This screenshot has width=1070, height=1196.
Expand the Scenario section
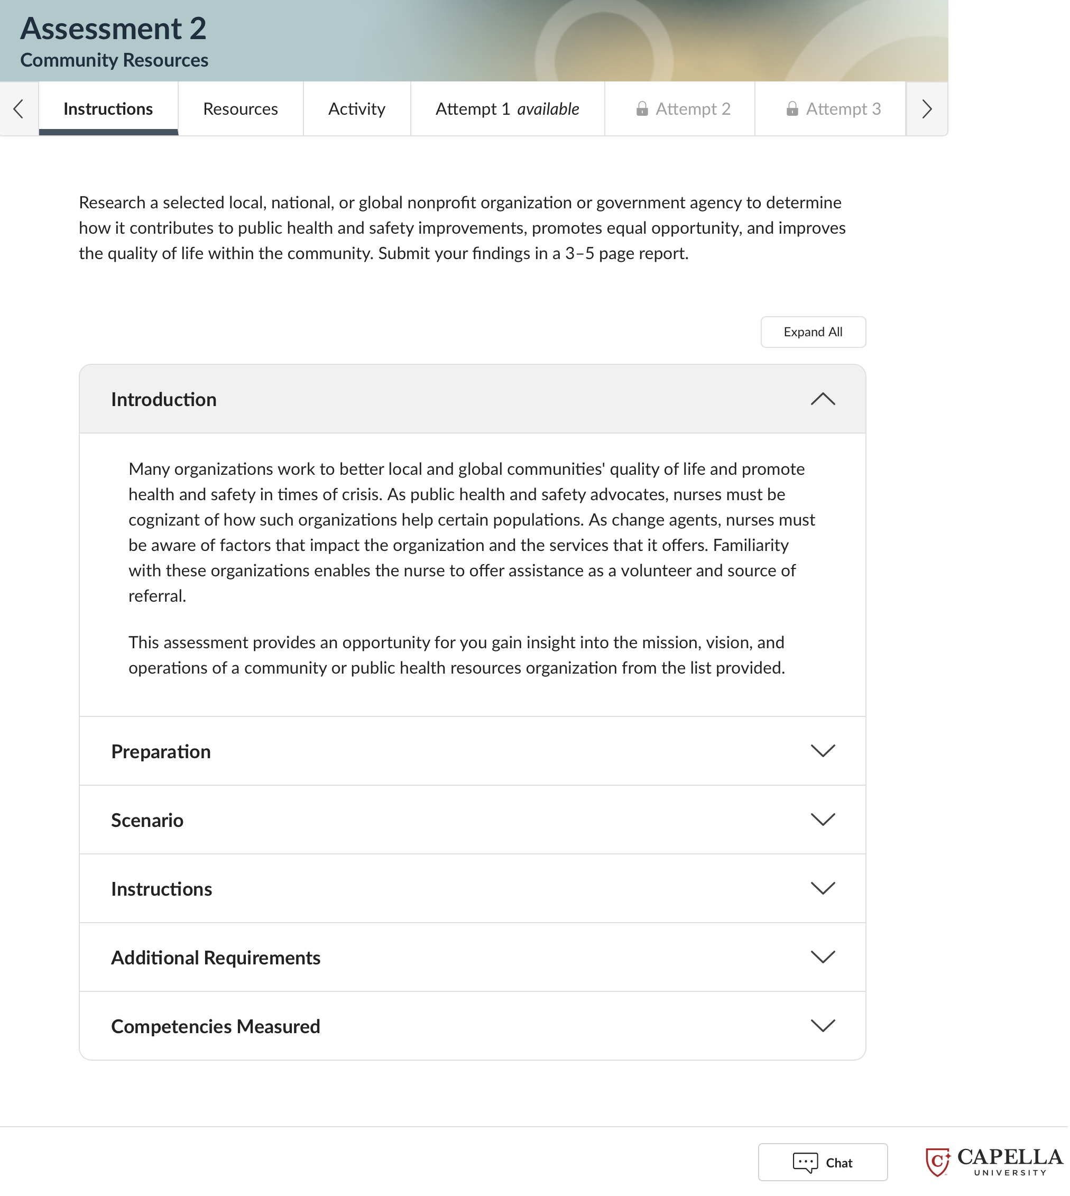click(473, 820)
